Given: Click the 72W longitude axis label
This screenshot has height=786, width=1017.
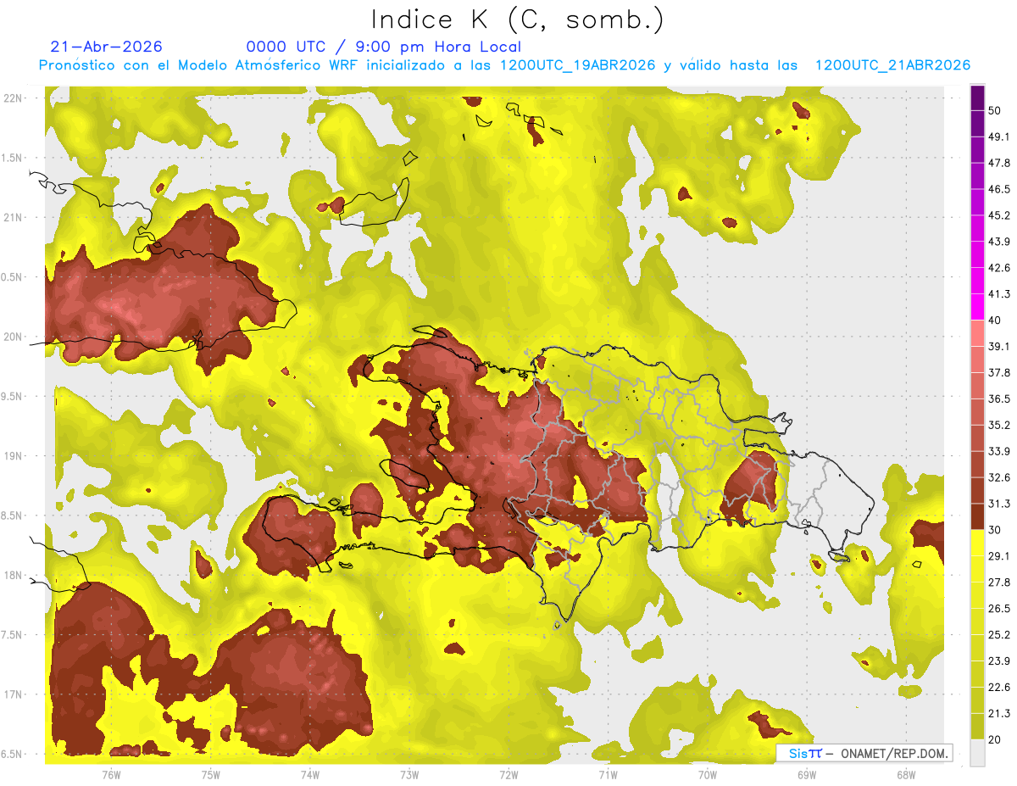Looking at the screenshot, I should click(508, 774).
